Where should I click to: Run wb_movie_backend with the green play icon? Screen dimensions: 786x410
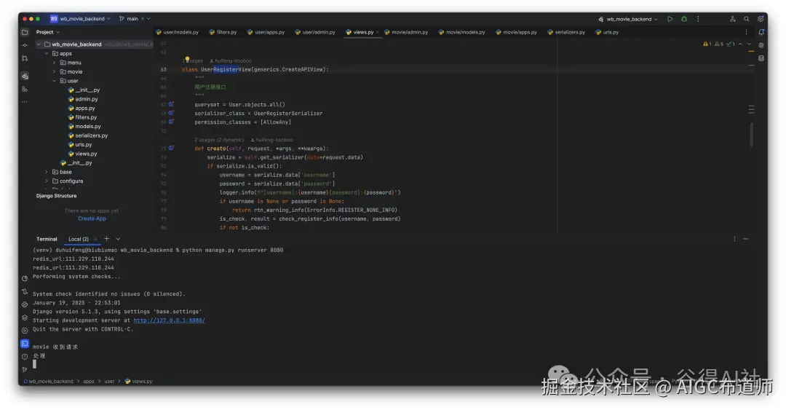pyautogui.click(x=670, y=19)
